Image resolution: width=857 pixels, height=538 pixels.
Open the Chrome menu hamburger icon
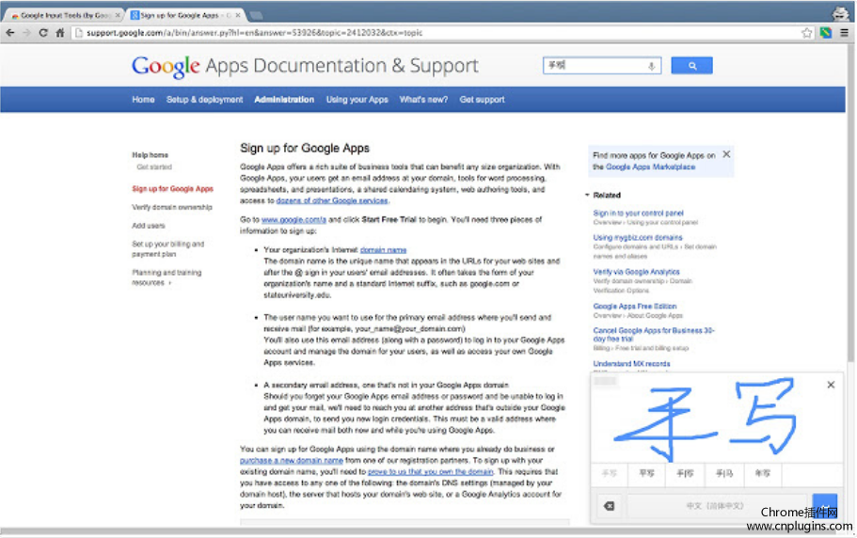[x=845, y=33]
